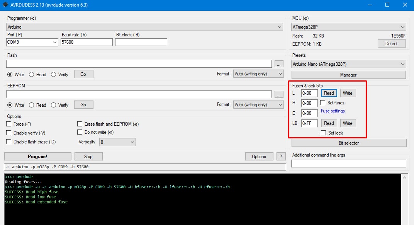Click the empty Bit clock field
Viewport: 414px width, 225px height.
tap(141, 42)
